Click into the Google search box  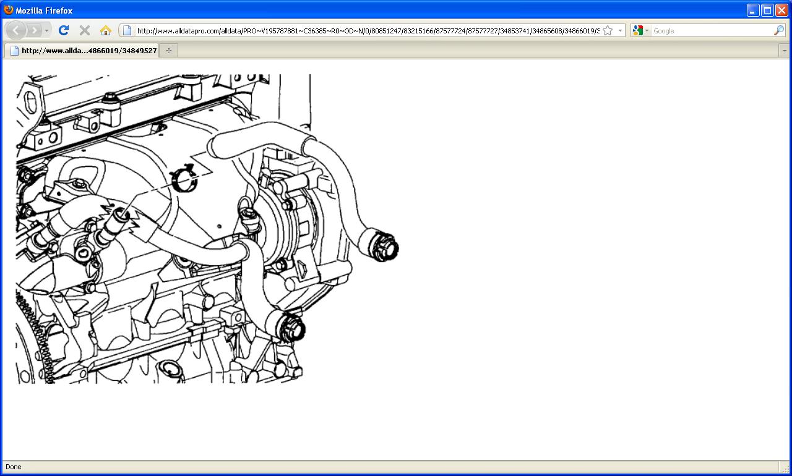click(712, 31)
